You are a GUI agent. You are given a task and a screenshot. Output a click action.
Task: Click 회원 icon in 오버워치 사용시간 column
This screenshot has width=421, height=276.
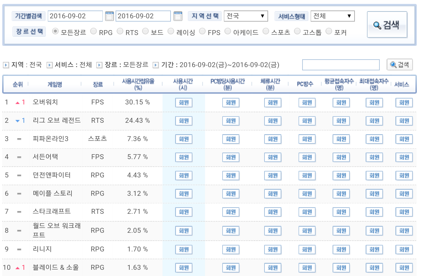point(184,102)
